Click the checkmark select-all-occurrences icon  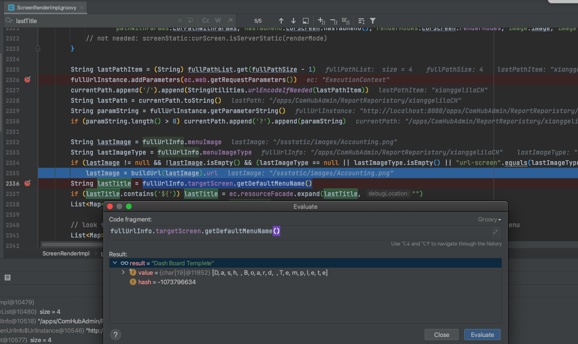point(345,21)
